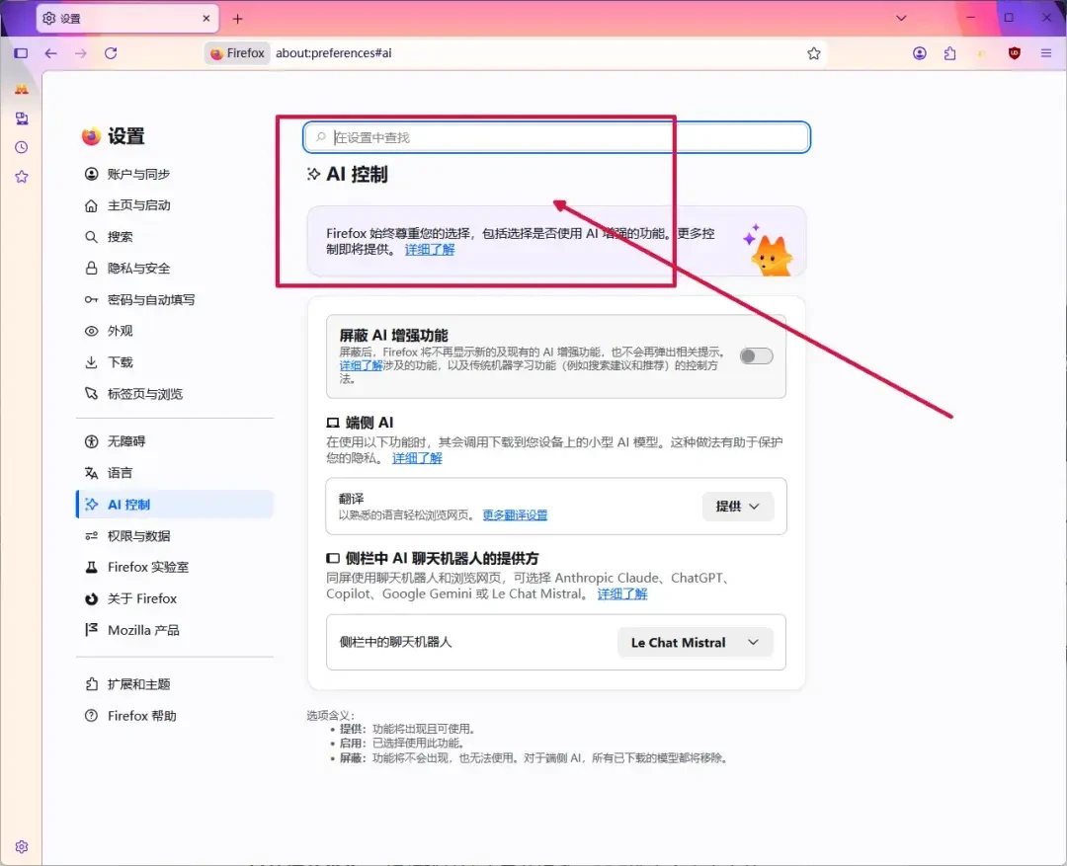Screen dimensions: 1067x866
Task: Click sidebar customize gear icon at bottom
Action: 22,846
